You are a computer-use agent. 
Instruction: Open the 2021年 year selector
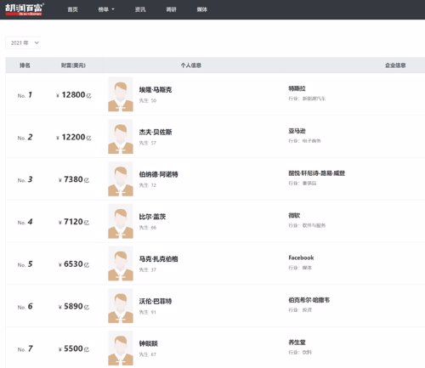(x=23, y=42)
